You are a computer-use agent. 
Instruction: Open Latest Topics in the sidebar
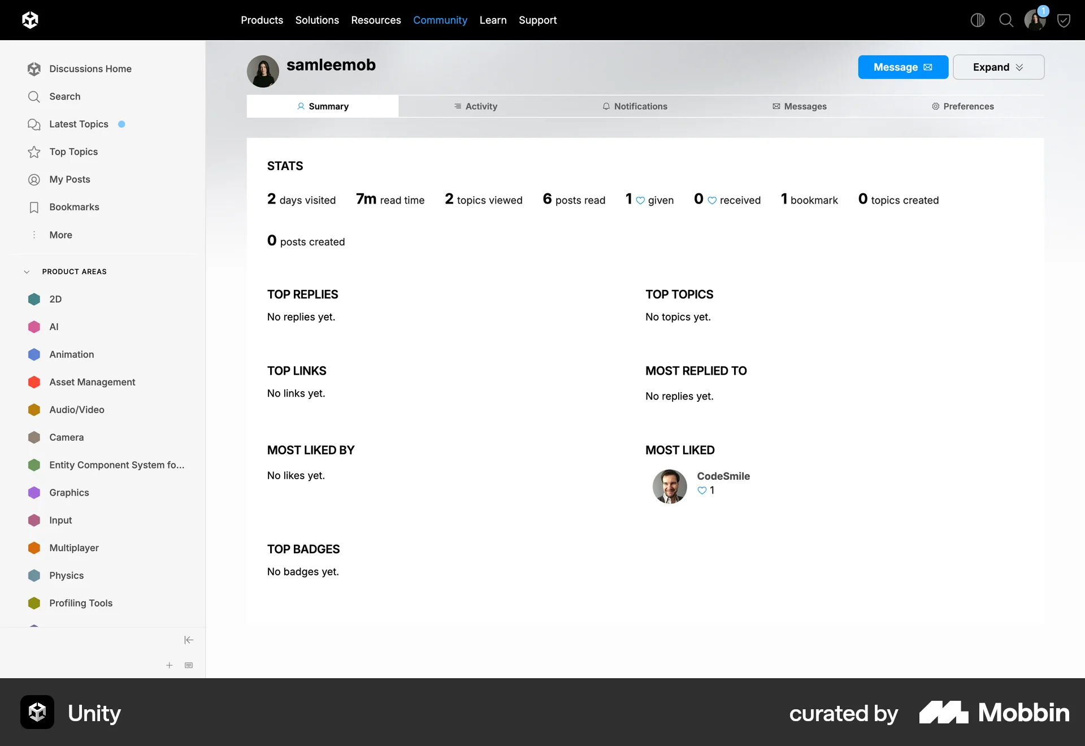79,124
